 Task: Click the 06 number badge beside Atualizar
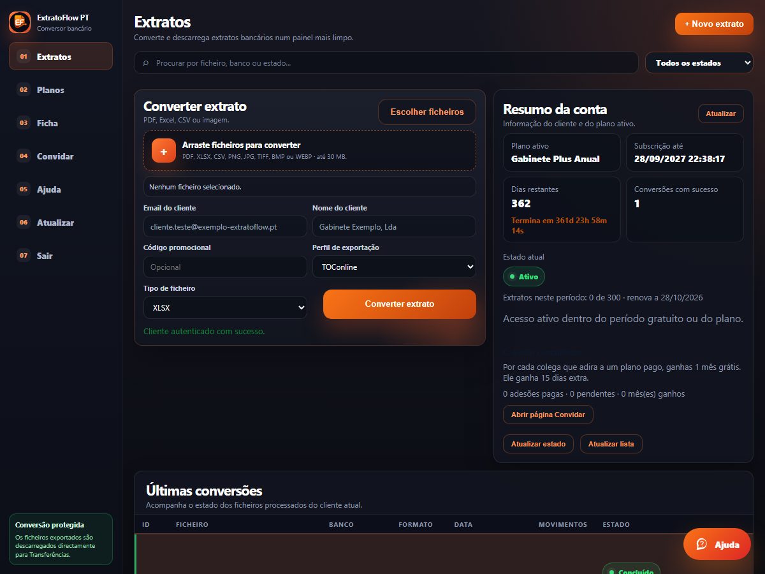[24, 223]
